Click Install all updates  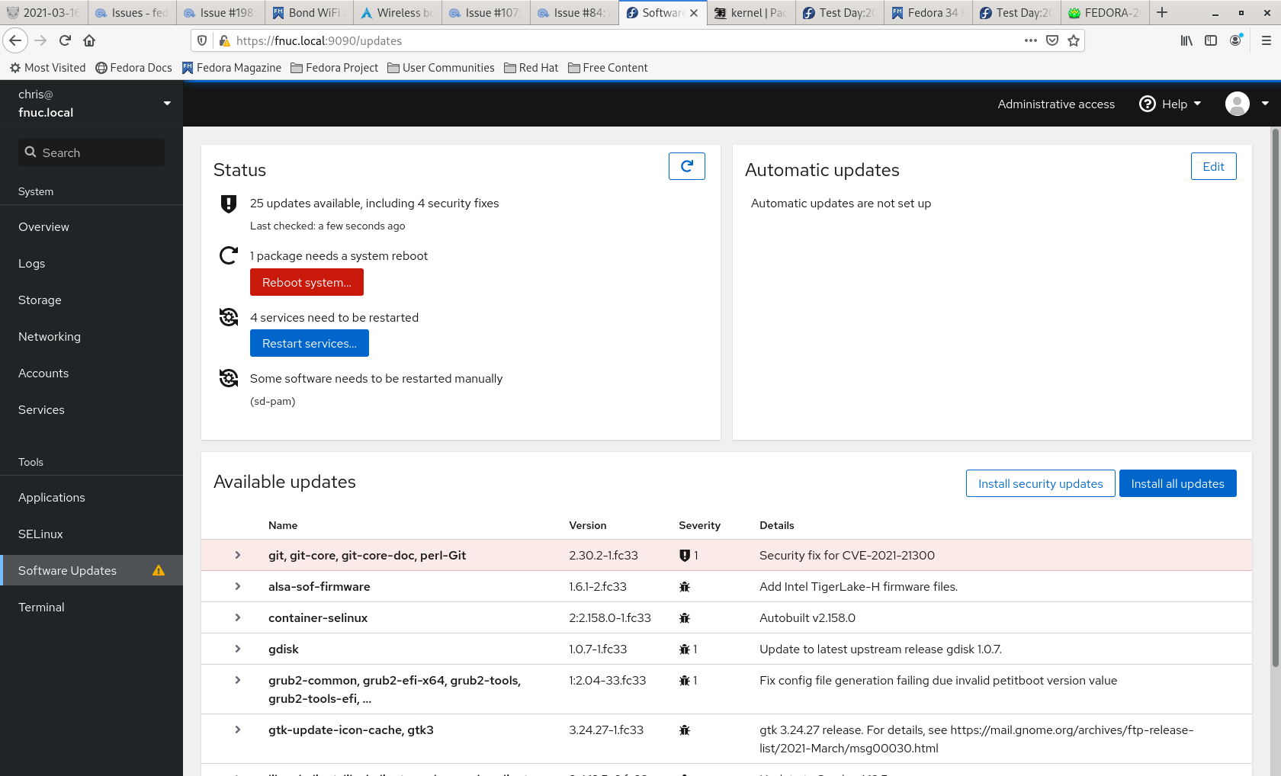click(1177, 483)
